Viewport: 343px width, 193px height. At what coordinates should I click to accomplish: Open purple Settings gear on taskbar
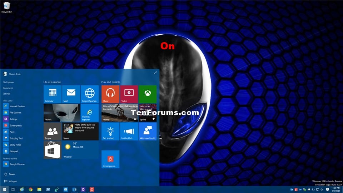pyautogui.click(x=83, y=189)
